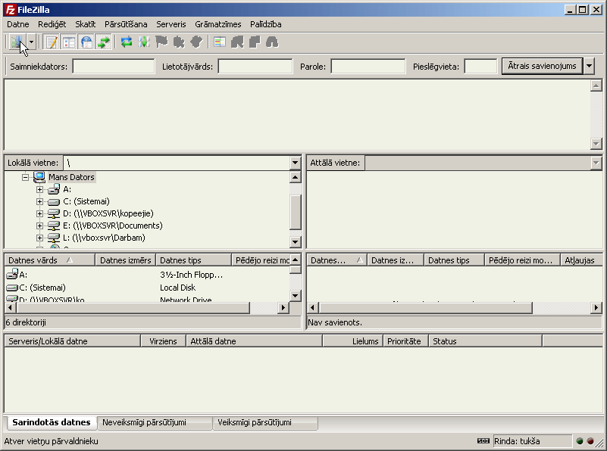The width and height of the screenshot is (607, 451).
Task: Click local tree scrollbar down arrow
Action: point(295,242)
